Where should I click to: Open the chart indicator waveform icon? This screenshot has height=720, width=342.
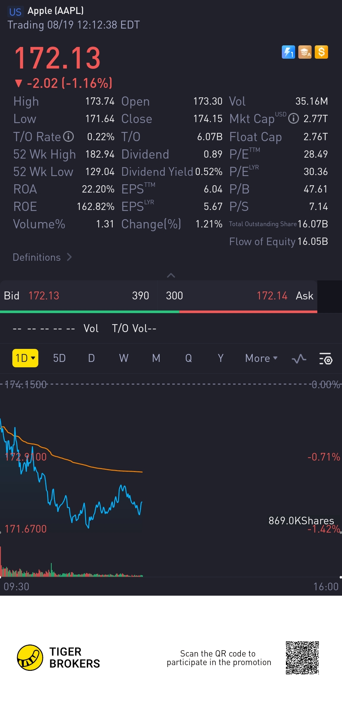pyautogui.click(x=299, y=359)
